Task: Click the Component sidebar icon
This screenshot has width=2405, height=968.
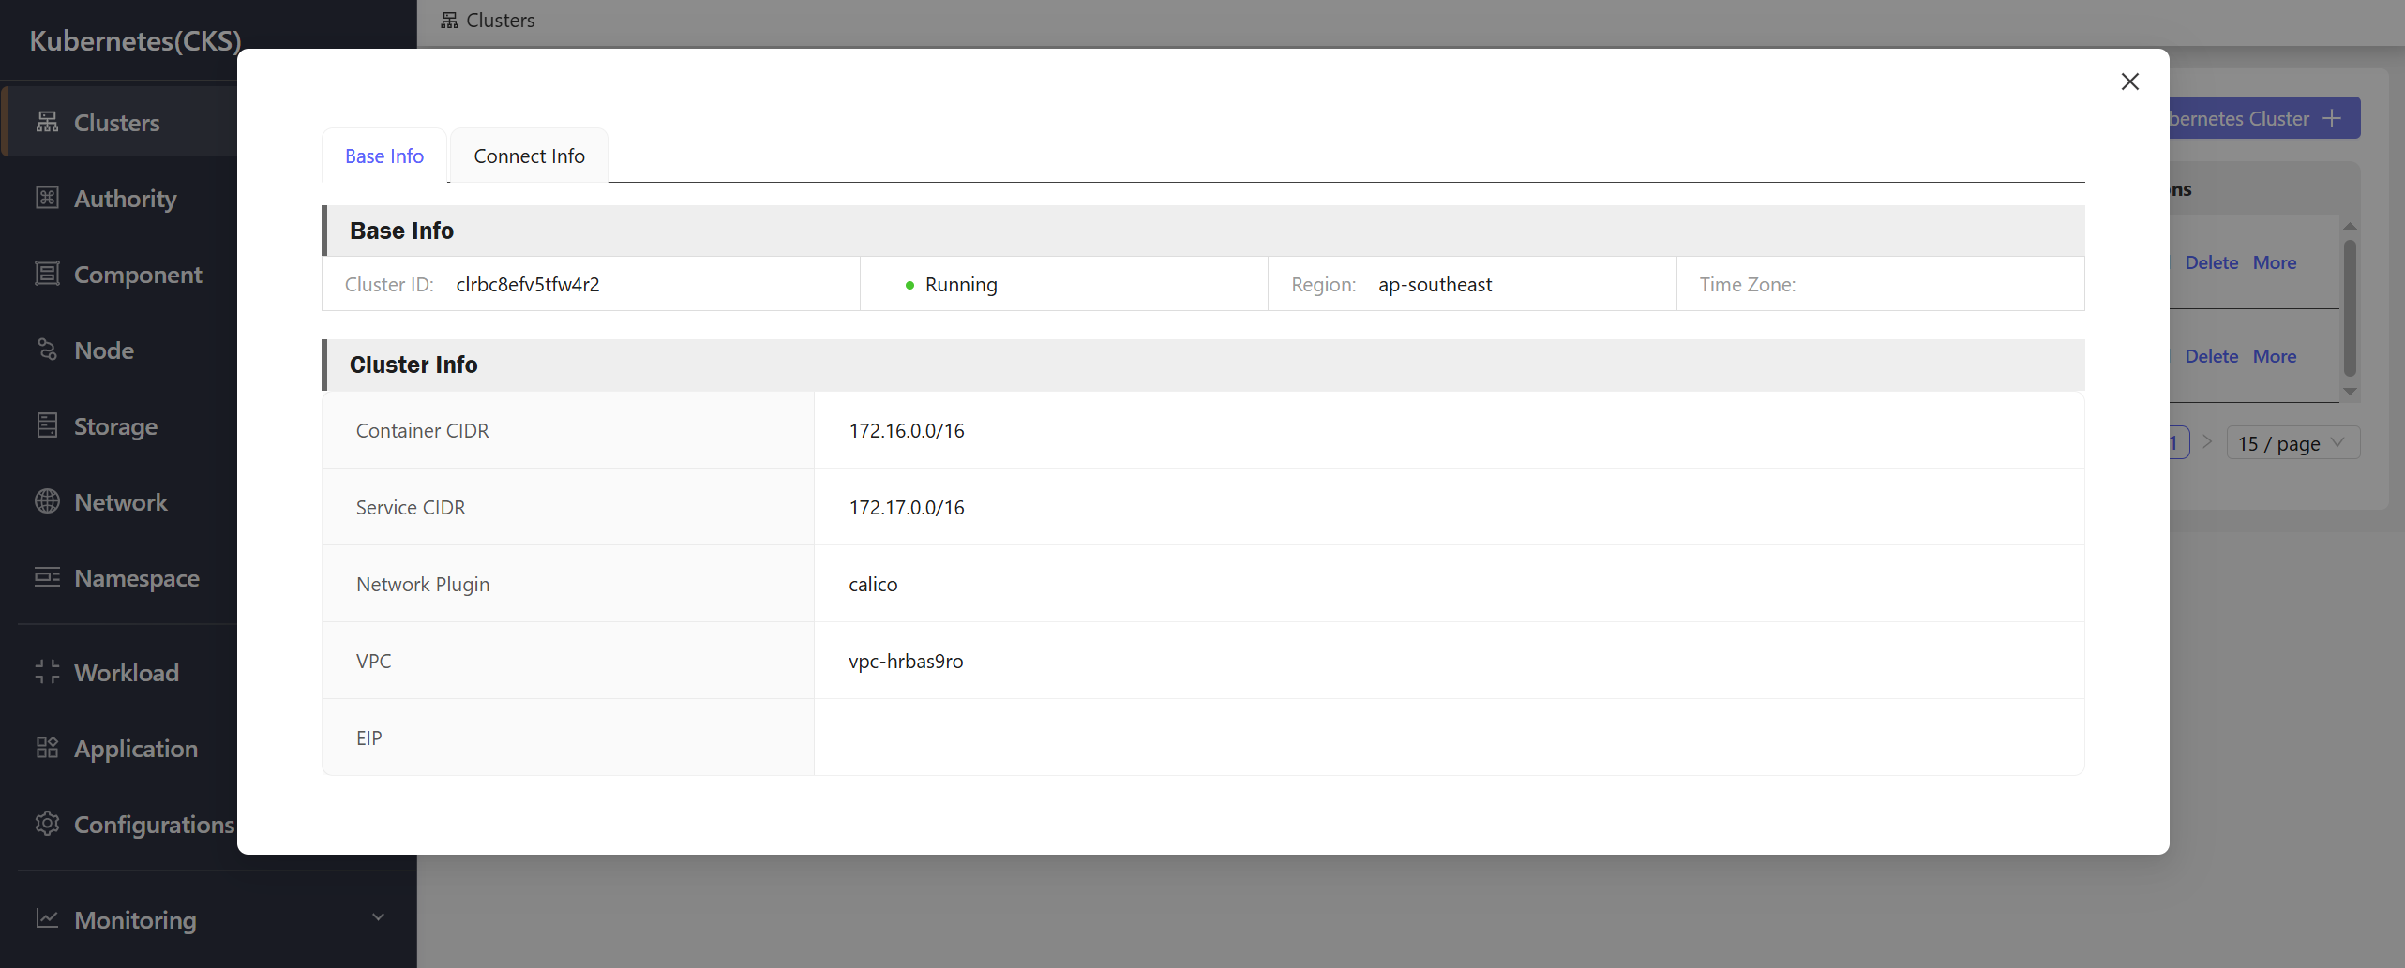Action: pyautogui.click(x=47, y=274)
